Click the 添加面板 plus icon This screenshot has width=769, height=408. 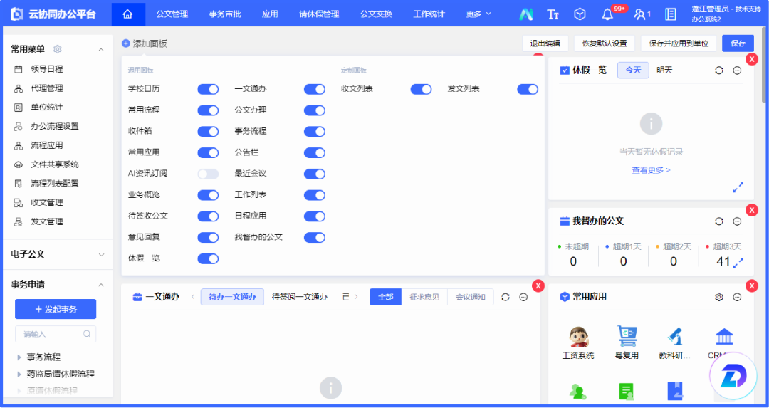click(126, 43)
